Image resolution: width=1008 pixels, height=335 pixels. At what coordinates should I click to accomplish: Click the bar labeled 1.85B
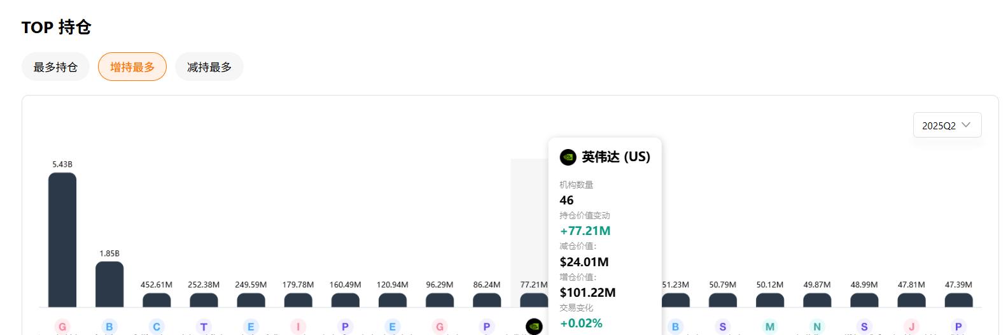point(109,285)
